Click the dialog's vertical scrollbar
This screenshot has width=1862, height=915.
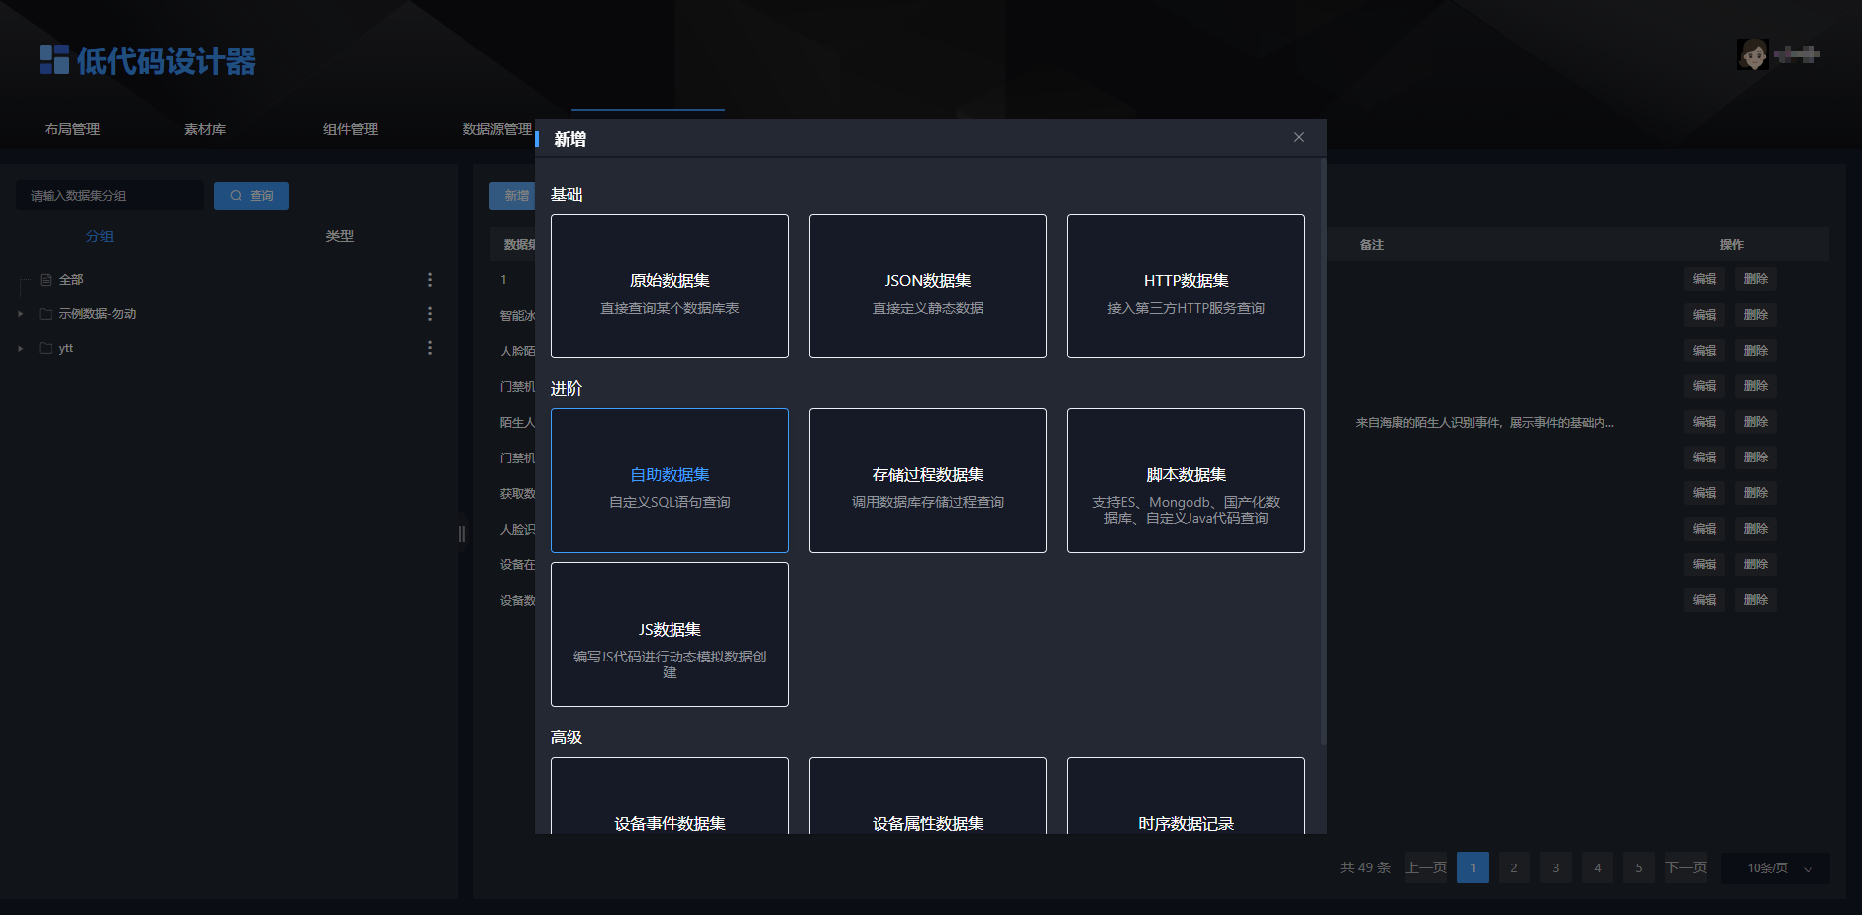(1323, 451)
